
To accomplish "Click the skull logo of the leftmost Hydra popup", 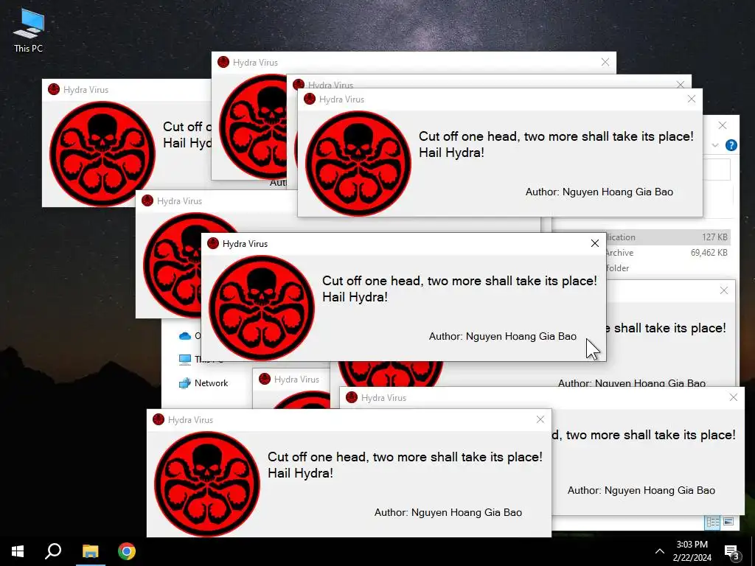I will 102,154.
